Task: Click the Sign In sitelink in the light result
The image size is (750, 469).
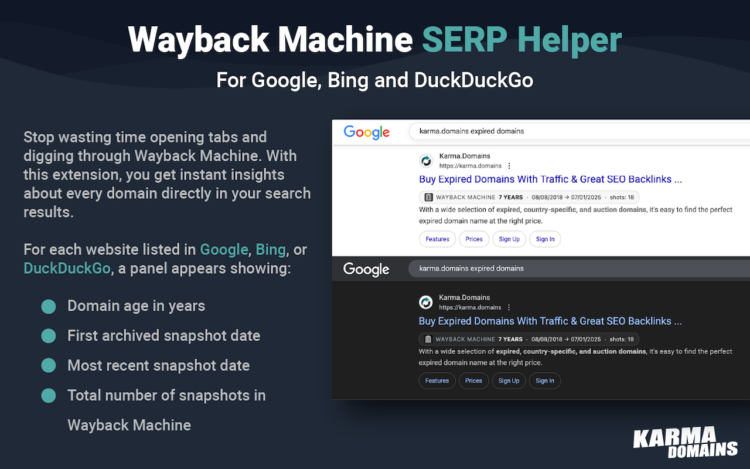Action: [545, 239]
